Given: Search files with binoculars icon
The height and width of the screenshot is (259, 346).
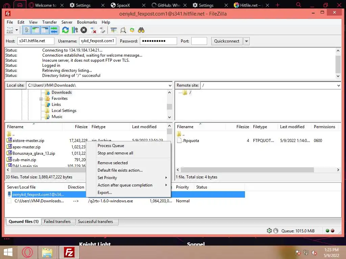Looking at the screenshot, I should click(141, 30).
